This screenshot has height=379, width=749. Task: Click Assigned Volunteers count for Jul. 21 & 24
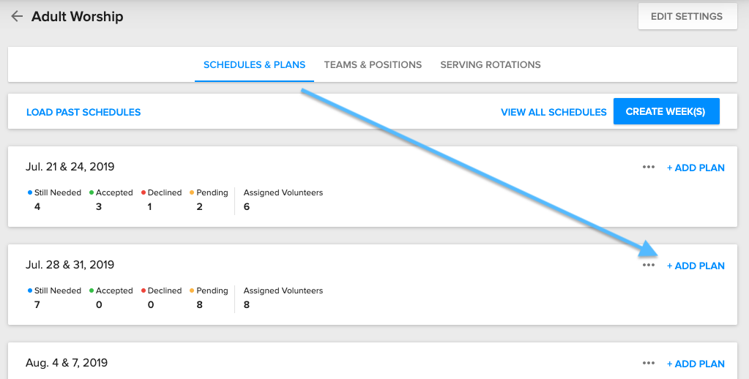[247, 207]
